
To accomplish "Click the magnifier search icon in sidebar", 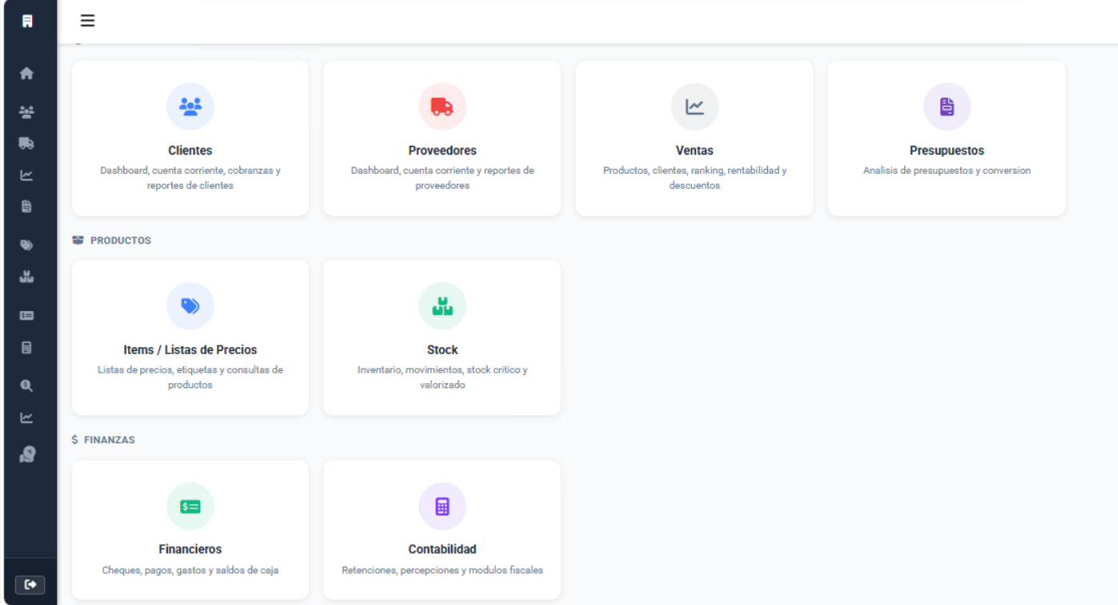I will click(26, 385).
